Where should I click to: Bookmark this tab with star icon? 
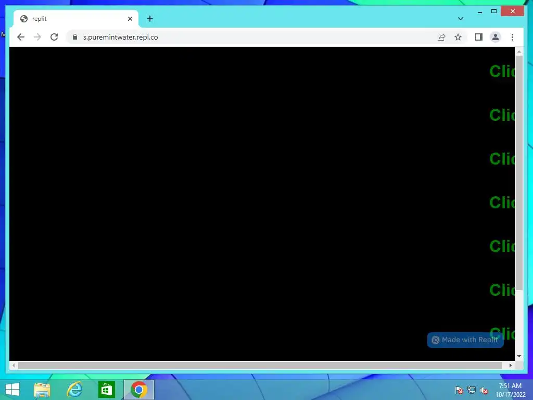(458, 37)
